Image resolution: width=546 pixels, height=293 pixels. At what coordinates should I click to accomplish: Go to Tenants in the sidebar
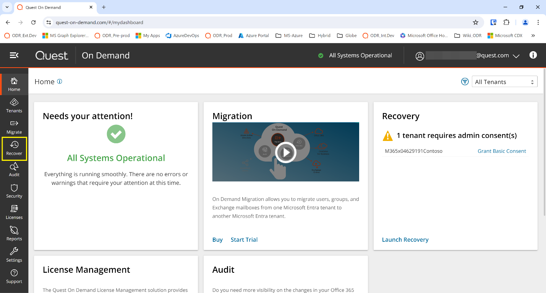tap(14, 105)
